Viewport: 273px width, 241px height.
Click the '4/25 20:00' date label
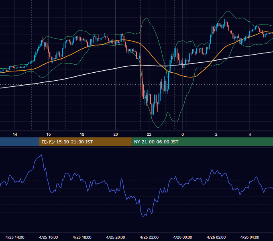(x=116, y=237)
